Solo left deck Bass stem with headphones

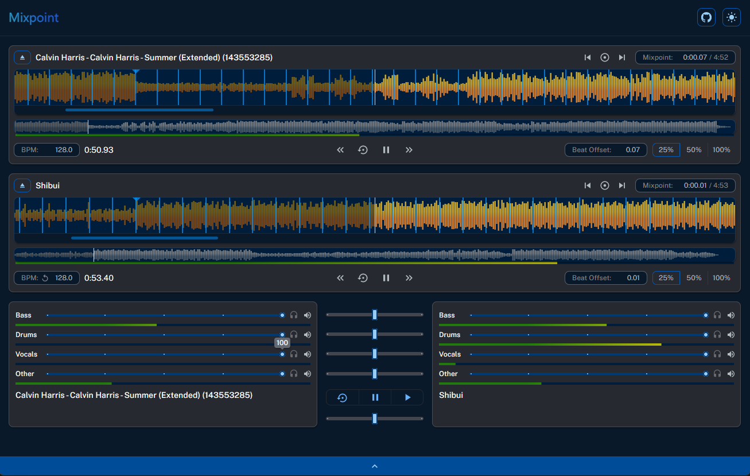[x=294, y=315]
